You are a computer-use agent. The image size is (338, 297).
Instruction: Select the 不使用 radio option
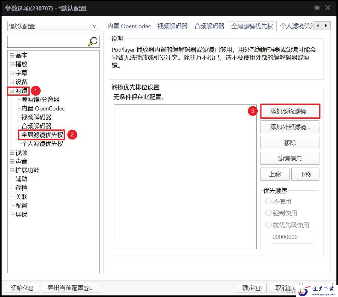pos(278,201)
